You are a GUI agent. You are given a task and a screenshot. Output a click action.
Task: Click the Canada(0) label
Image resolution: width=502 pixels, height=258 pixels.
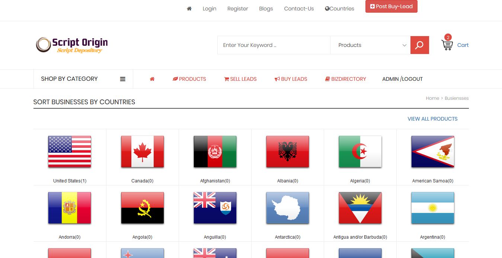(143, 181)
